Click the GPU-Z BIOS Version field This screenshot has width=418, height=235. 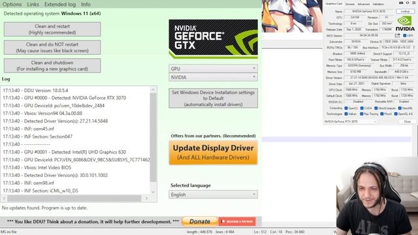368,35
